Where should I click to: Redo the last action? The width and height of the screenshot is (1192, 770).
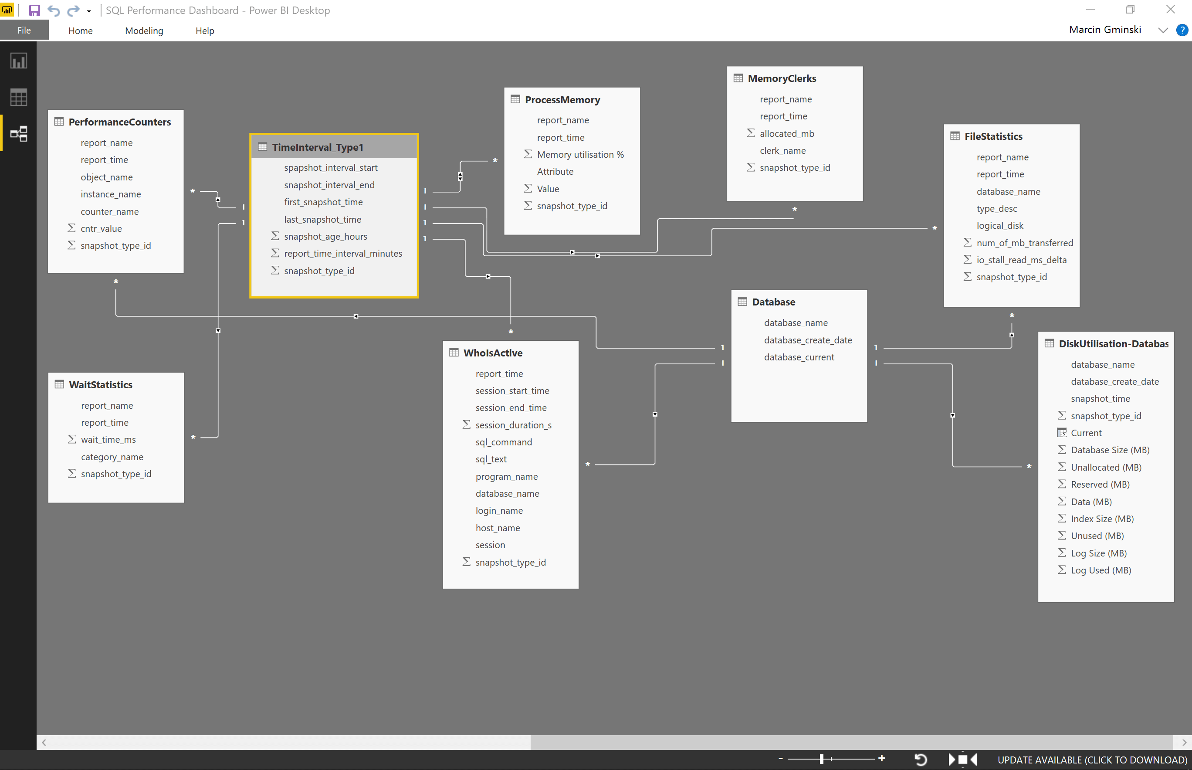(73, 10)
